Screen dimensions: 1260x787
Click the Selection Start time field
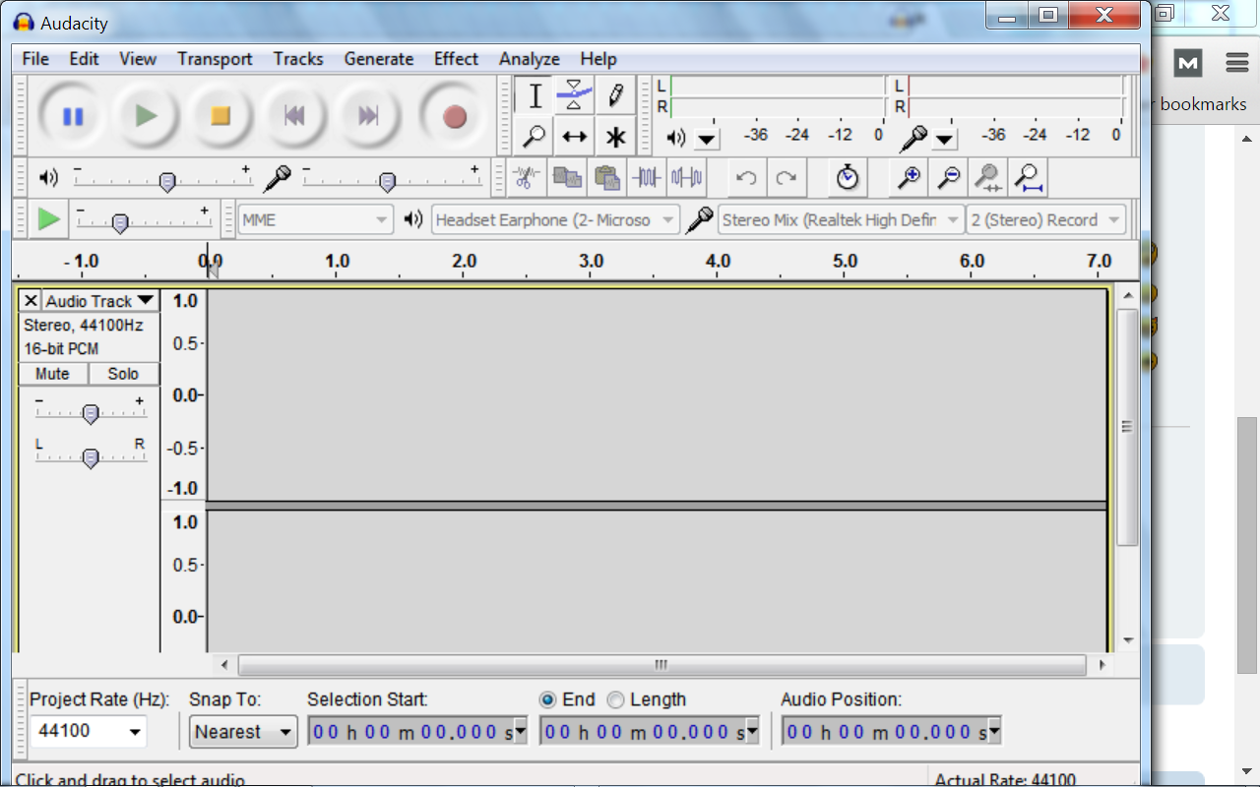(x=417, y=731)
